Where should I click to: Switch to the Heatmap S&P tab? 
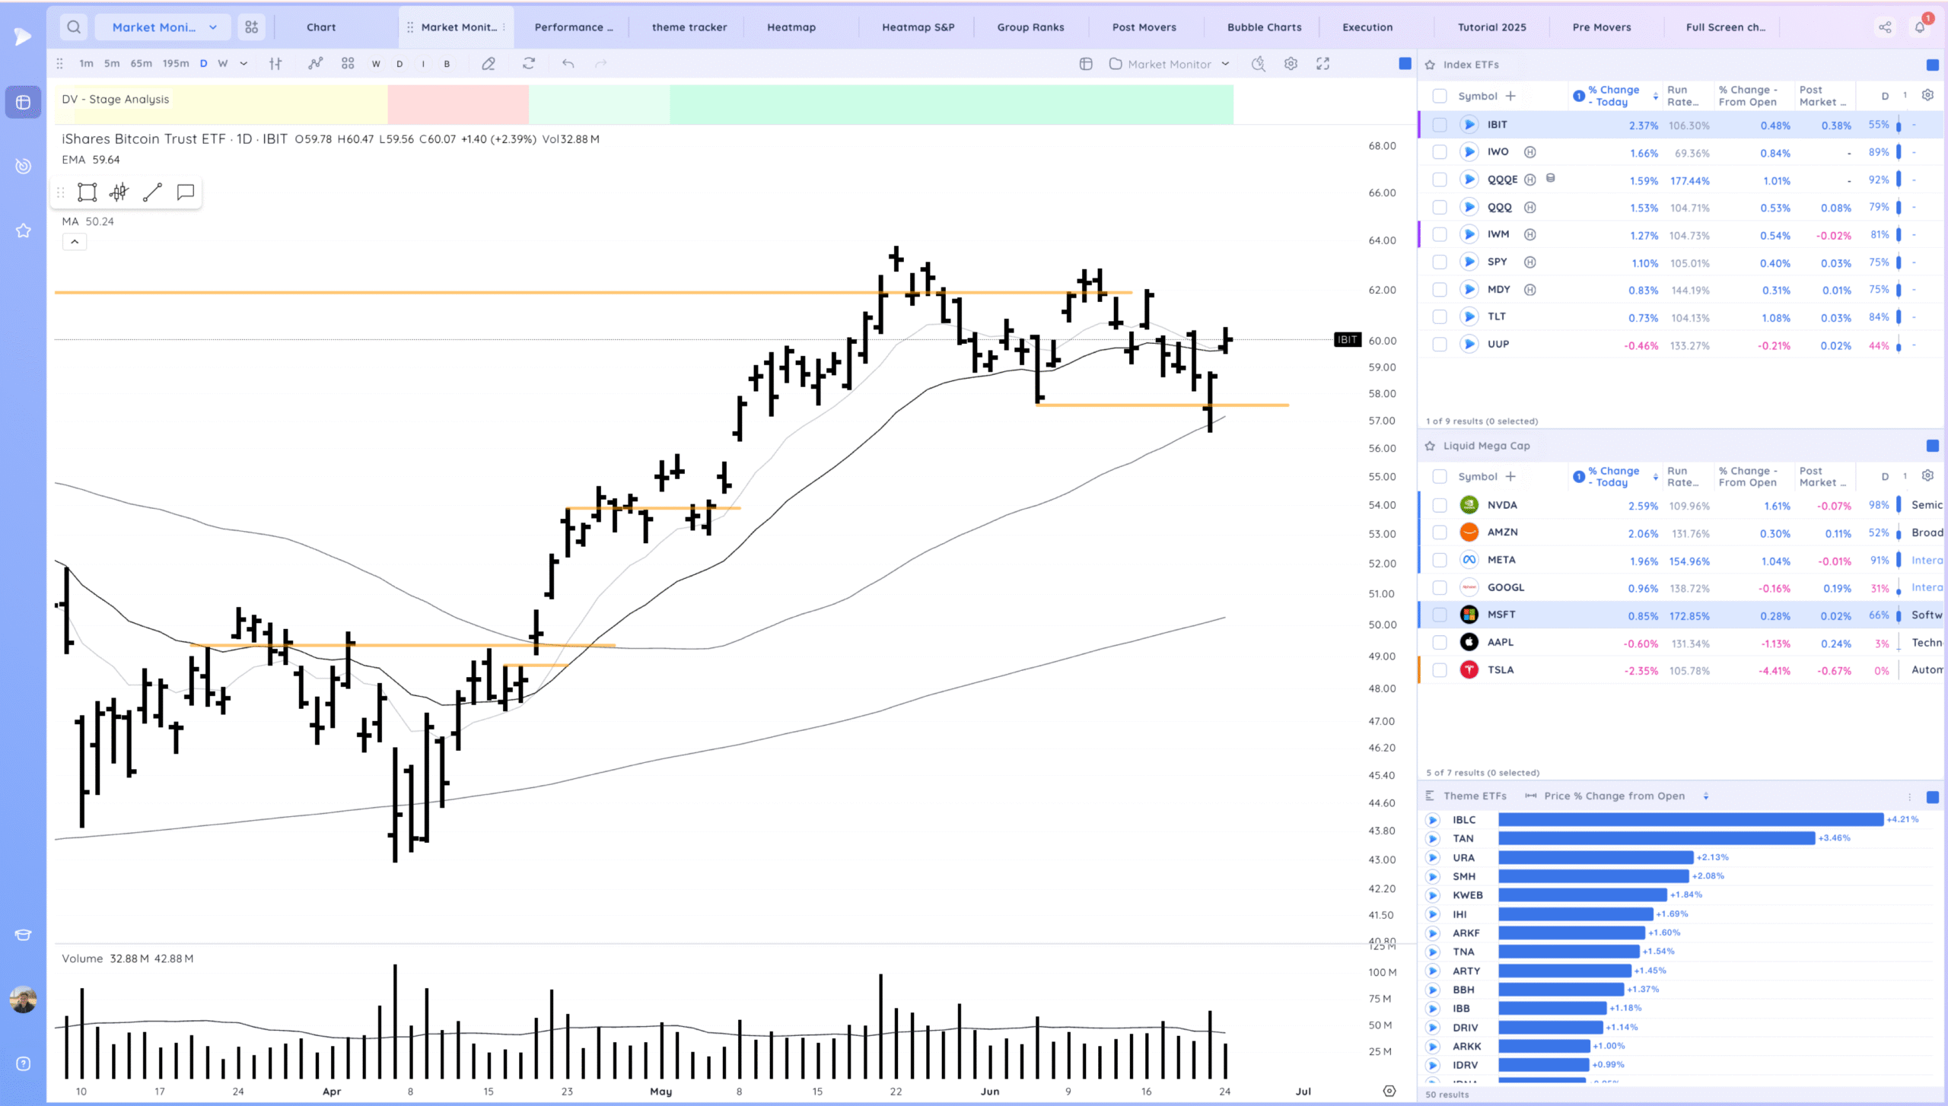pos(918,27)
